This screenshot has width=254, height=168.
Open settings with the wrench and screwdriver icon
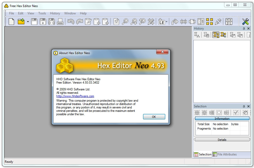(x=245, y=22)
